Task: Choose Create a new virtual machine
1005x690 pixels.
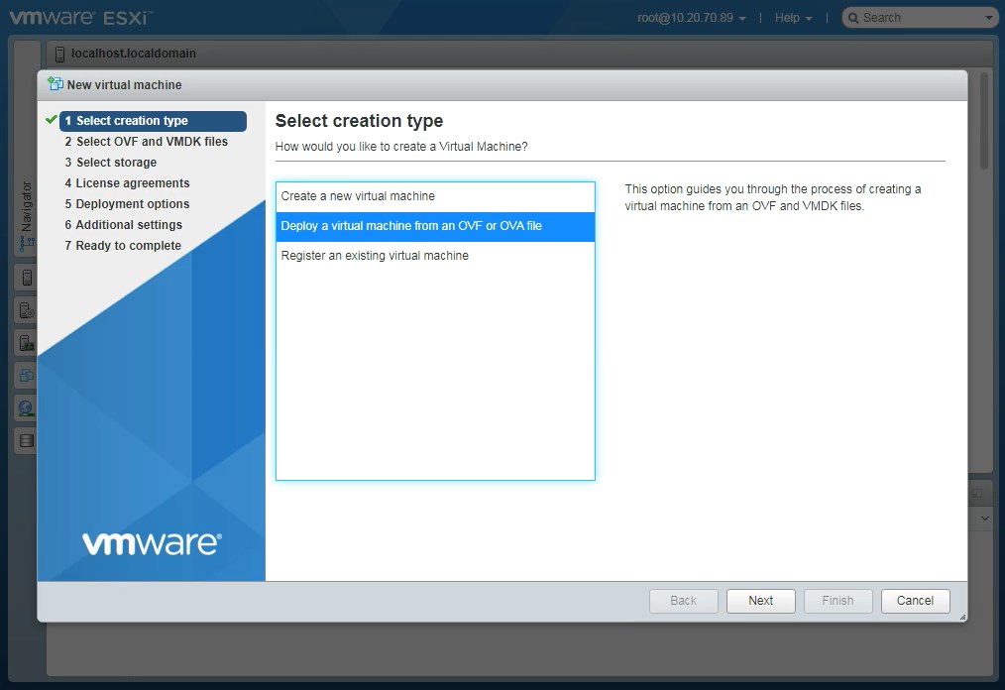Action: coord(358,196)
